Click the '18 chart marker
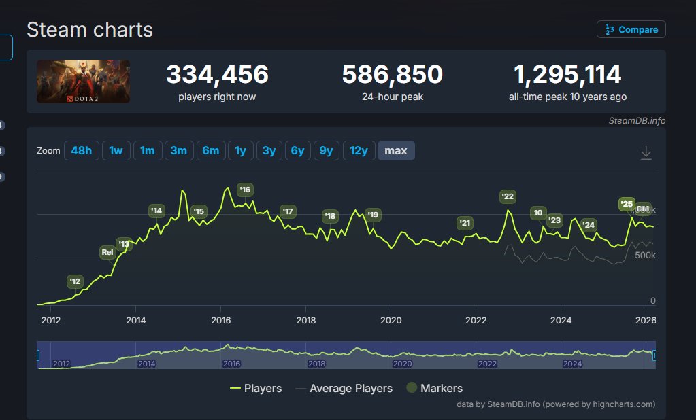Viewport: 696px width, 420px height. [330, 216]
